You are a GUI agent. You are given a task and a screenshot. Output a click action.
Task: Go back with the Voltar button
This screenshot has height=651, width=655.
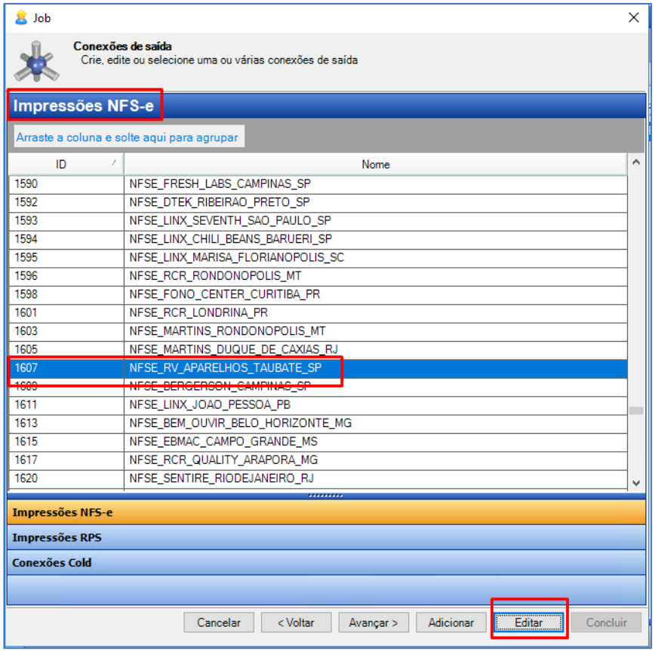coord(295,622)
